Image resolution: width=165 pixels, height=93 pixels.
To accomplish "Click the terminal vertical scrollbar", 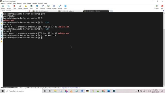I will pos(164,50).
